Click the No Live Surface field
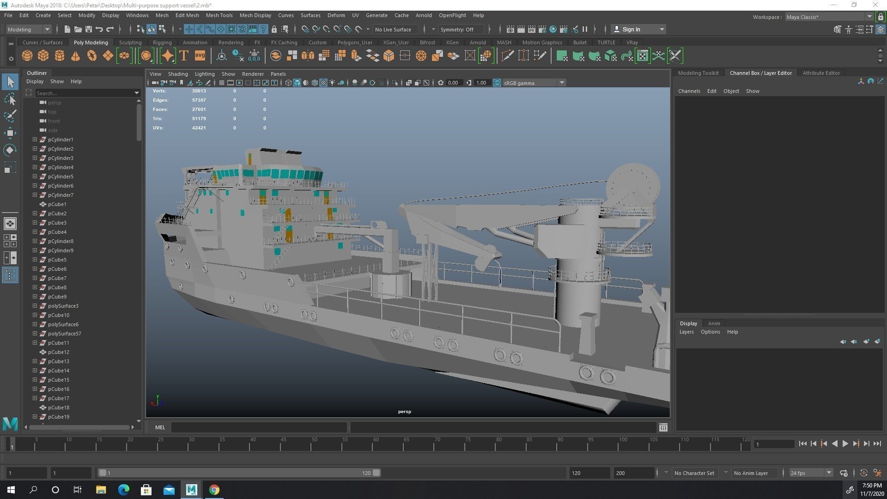The height and width of the screenshot is (499, 887). 395,29
